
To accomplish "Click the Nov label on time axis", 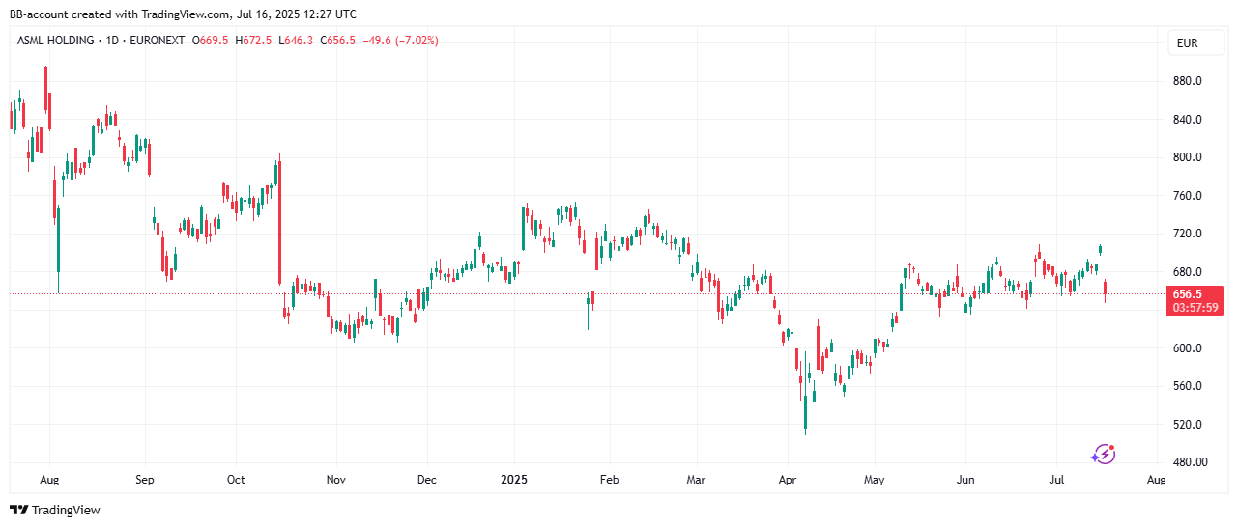I will point(335,479).
